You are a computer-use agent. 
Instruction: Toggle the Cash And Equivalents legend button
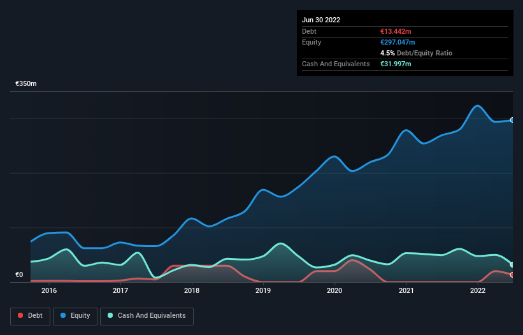147,316
